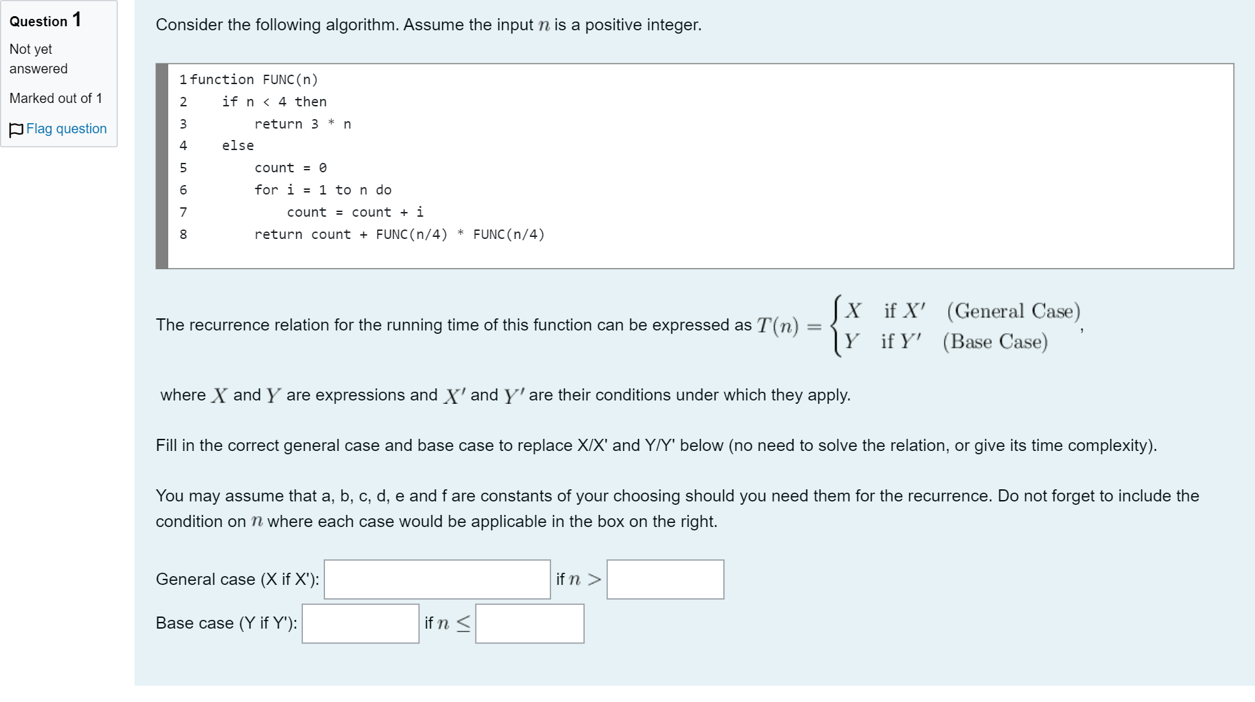Click the 'else' code line
Viewport: 1255px width, 702px height.
[238, 145]
